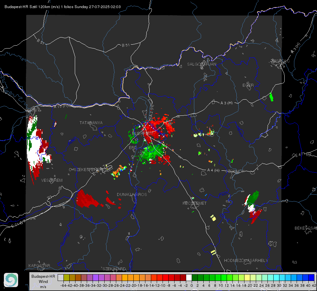The image size is (317, 291).
Task: Click the SALGÓTARJÁN city label
Action: (201, 64)
